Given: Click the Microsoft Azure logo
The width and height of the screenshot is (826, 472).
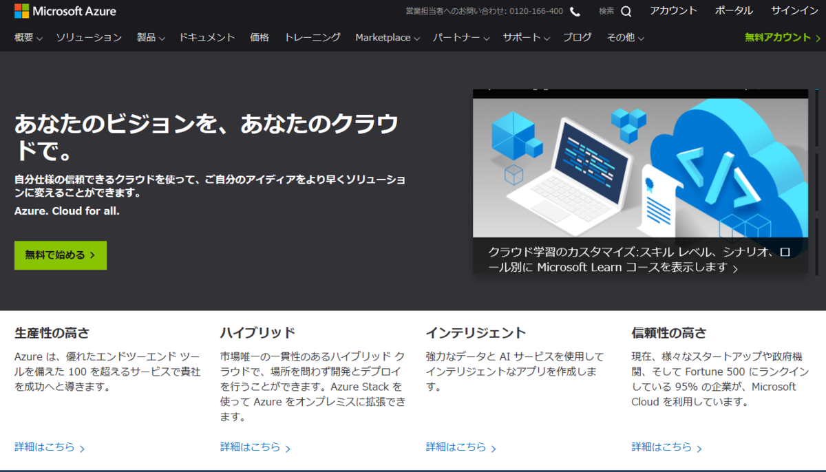Looking at the screenshot, I should click(x=65, y=11).
